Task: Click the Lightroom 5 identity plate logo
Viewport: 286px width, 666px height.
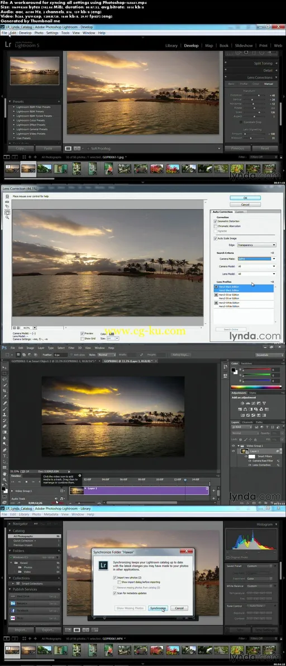Action: 22,44
